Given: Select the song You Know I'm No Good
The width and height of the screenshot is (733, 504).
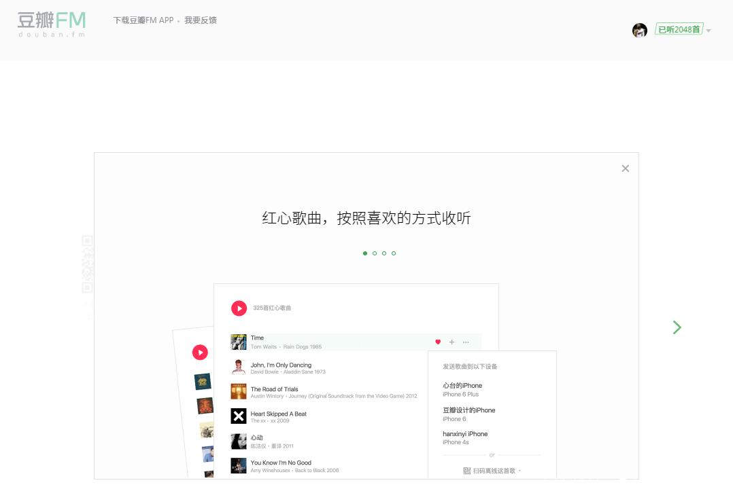Looking at the screenshot, I should 281,463.
